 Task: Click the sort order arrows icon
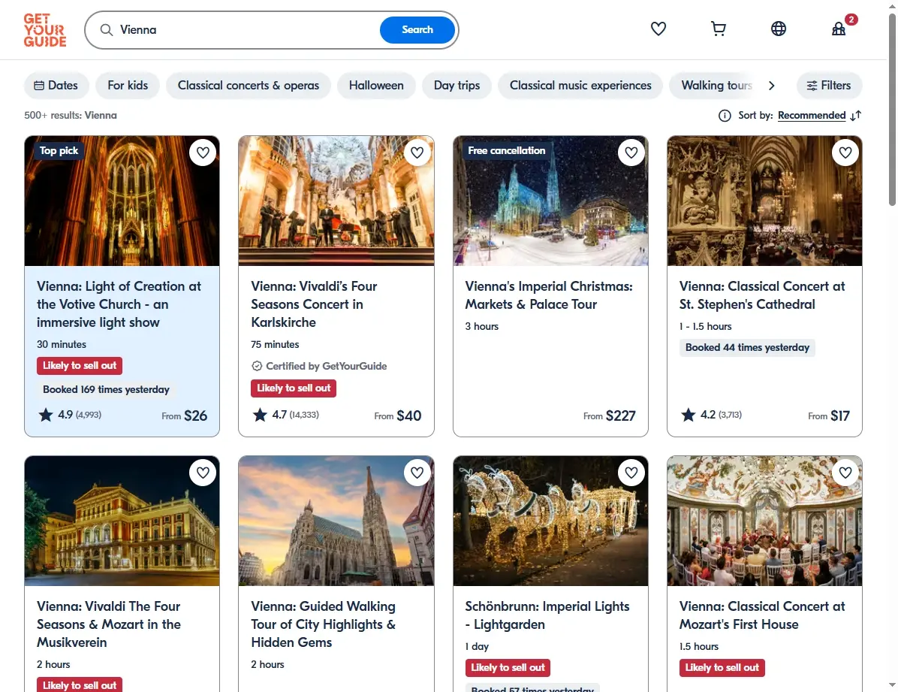[856, 116]
